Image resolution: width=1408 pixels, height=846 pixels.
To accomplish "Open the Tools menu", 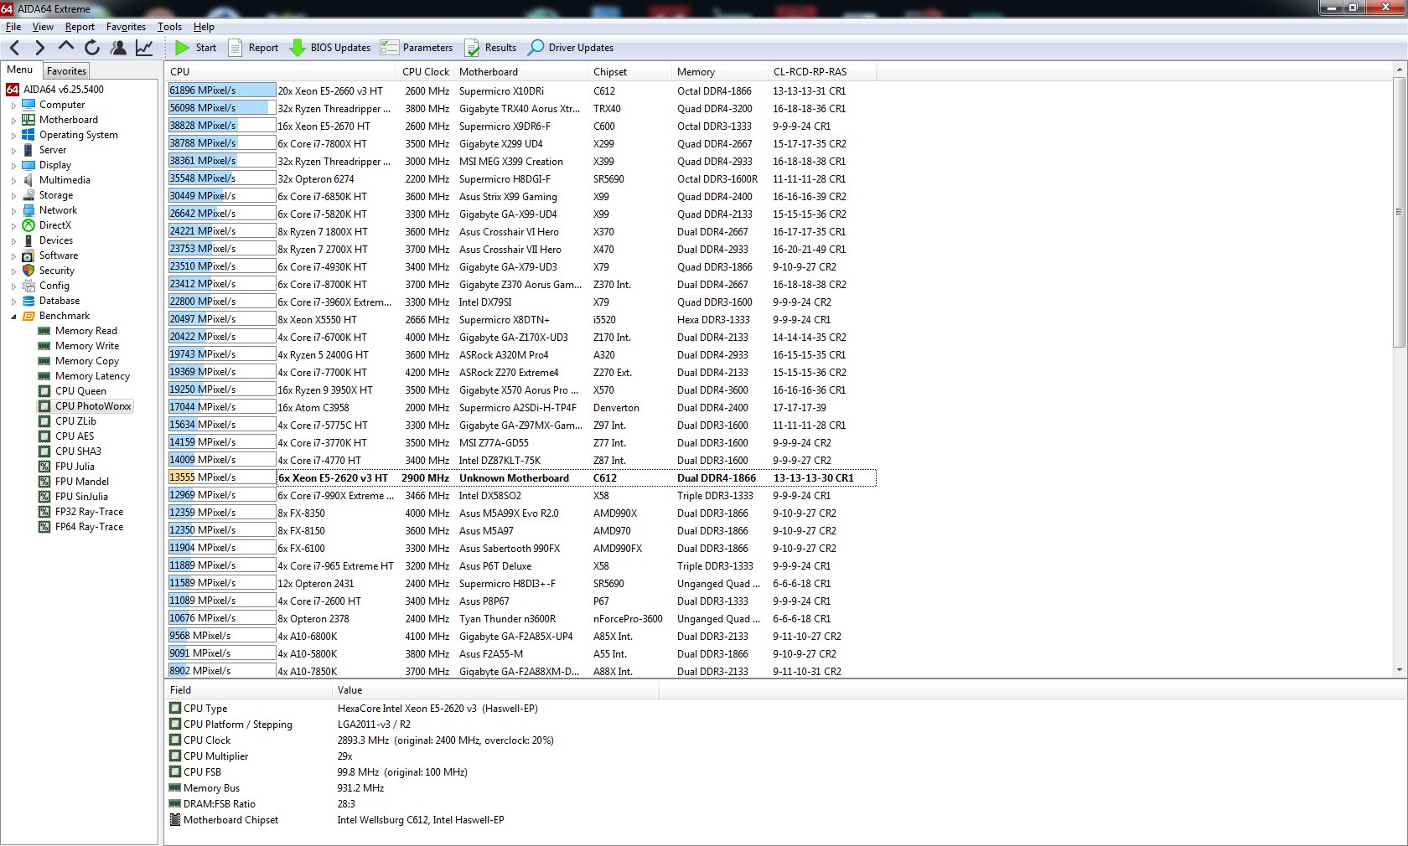I will [169, 27].
